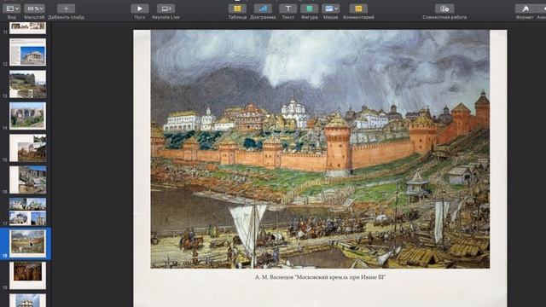This screenshot has height=307, width=546.
Task: Select slide 14 thumbnail
Action: (x=28, y=116)
